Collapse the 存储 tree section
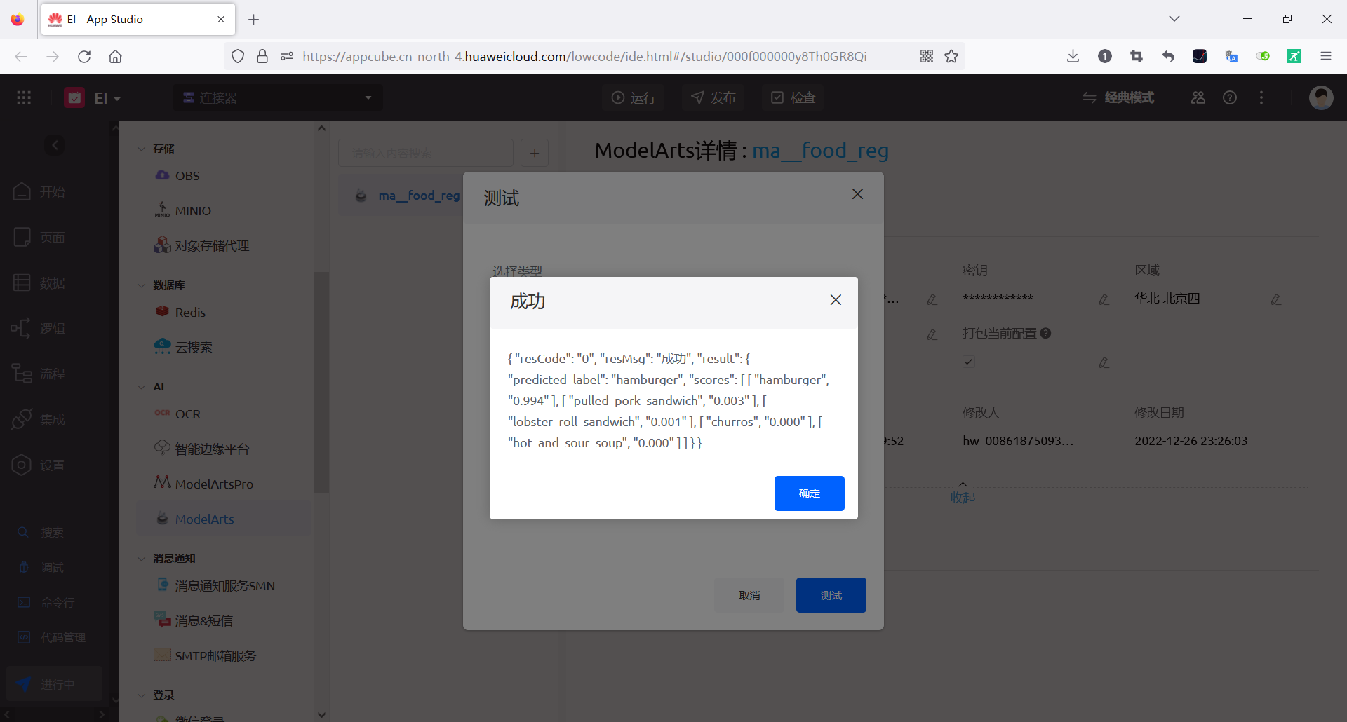 [x=141, y=149]
